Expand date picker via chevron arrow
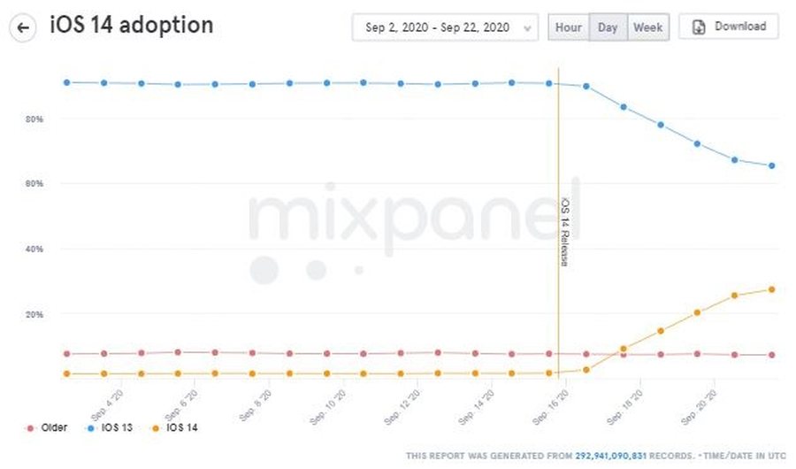The height and width of the screenshot is (469, 796). tap(528, 28)
